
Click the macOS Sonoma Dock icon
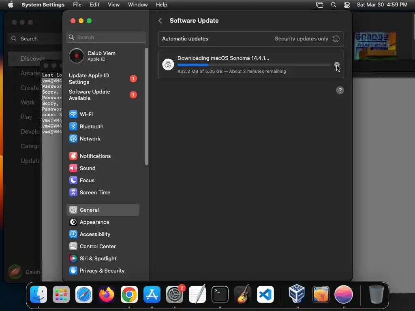(344, 294)
